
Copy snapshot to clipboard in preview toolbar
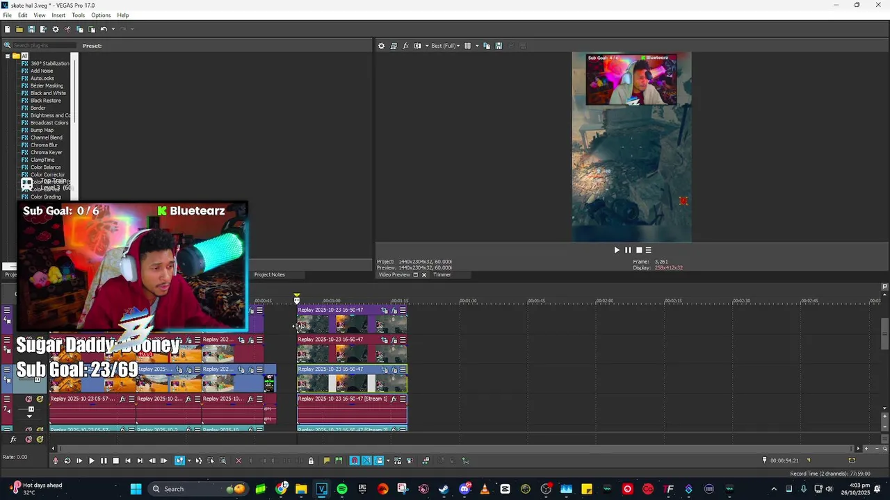click(487, 46)
